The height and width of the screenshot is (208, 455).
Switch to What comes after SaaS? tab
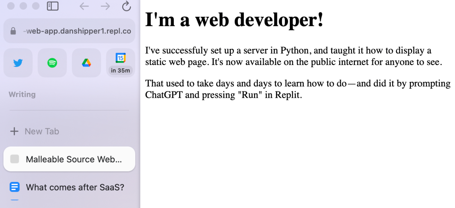69,187
